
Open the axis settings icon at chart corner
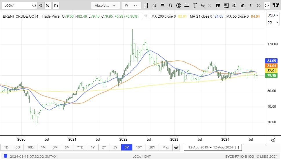(x=273, y=140)
